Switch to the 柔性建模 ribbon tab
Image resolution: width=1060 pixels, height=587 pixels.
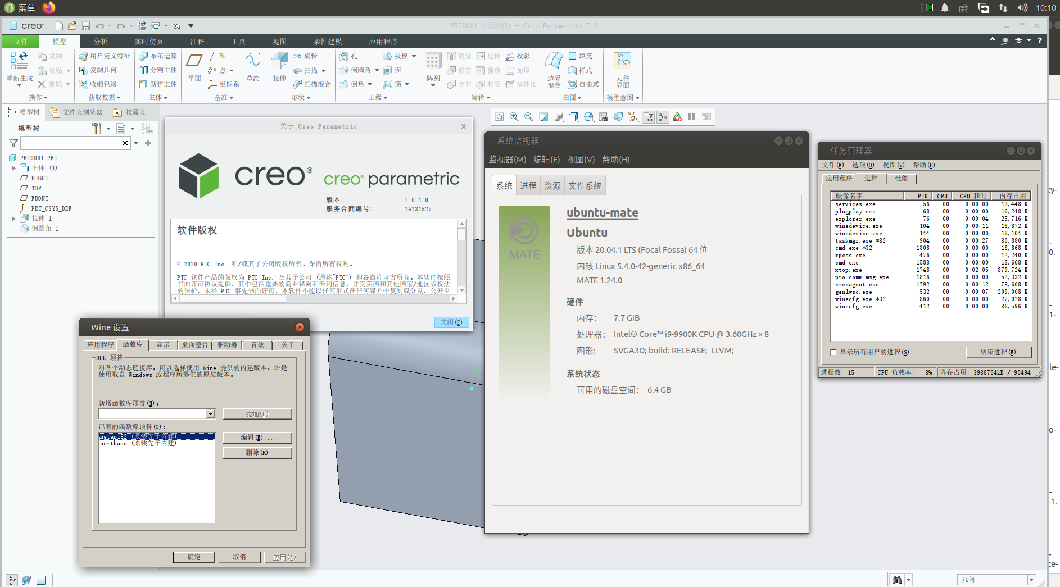coord(328,42)
